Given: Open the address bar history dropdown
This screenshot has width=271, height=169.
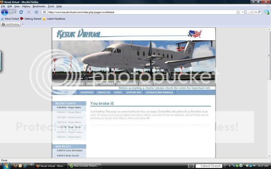Looking at the screenshot, I should [x=242, y=12].
